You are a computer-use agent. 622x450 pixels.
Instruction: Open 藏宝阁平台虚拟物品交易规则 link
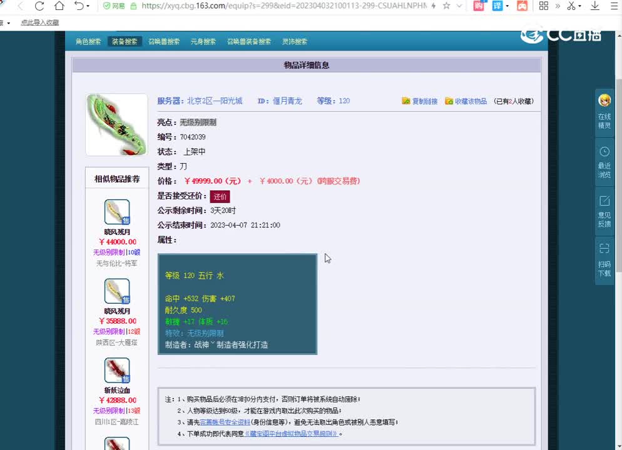pyautogui.click(x=292, y=434)
